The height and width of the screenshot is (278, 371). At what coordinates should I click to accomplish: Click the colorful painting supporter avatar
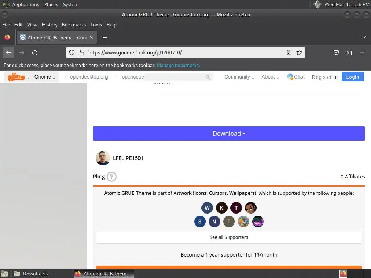point(243,222)
